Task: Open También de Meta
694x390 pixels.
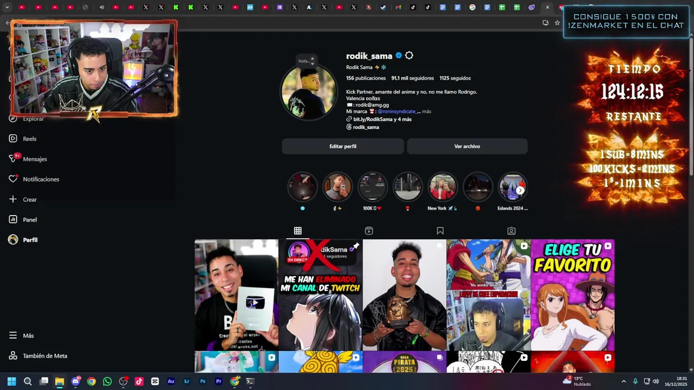Action: tap(38, 356)
